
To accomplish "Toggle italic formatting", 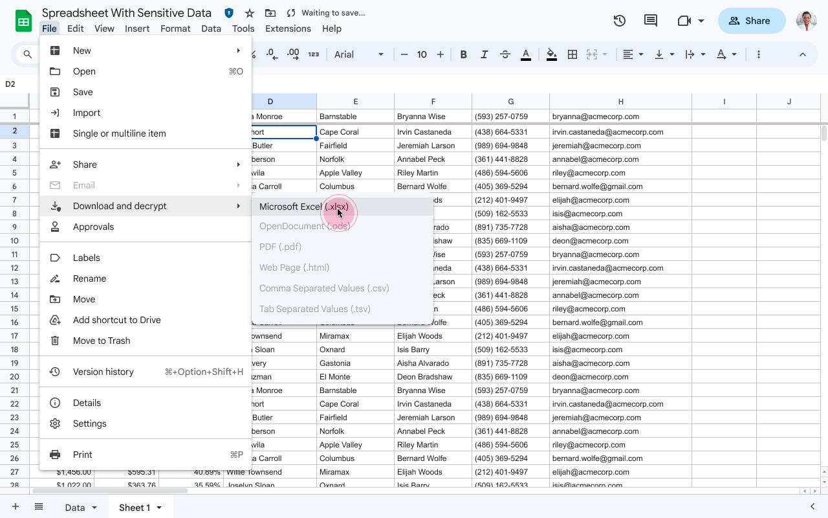I will point(484,54).
